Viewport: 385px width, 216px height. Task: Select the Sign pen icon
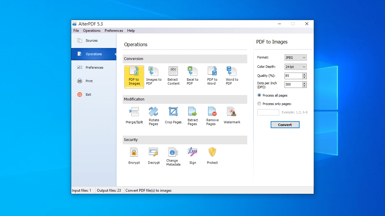pos(192,156)
